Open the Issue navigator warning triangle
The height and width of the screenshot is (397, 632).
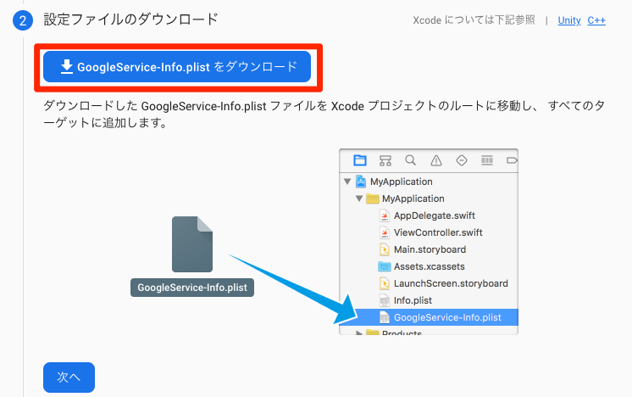(x=435, y=160)
